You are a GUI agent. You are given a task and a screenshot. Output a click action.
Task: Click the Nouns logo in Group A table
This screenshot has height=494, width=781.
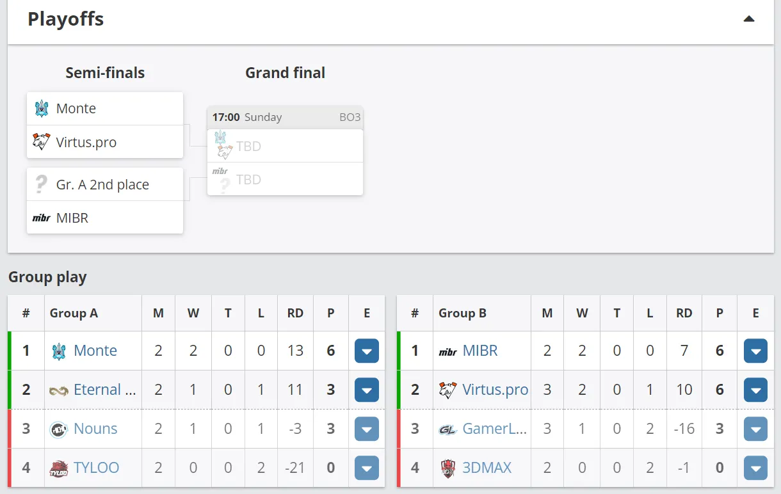(59, 429)
